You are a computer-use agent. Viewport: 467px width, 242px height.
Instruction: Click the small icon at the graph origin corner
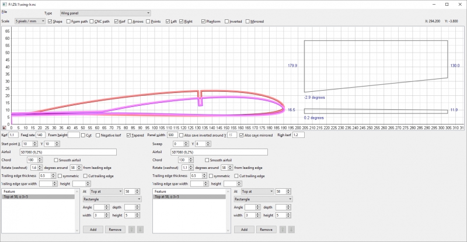[5, 127]
